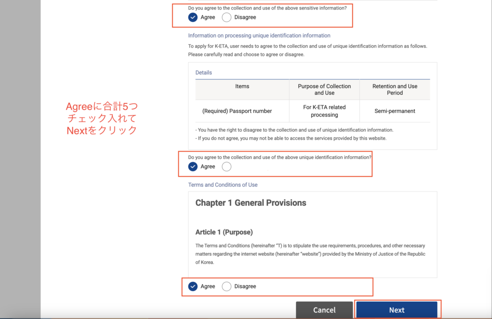Select the (Required) Passport number cell
492x319 pixels.
pyautogui.click(x=237, y=111)
